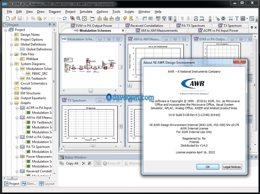Screen dimensions: 260x194
Task: Switch to the ACPR vs PA Input Power tab
Action: (x=218, y=31)
